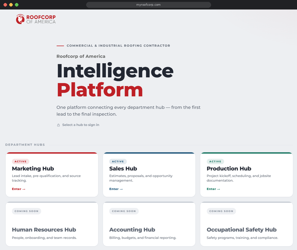297x250 pixels.
Task: Click the Roofcorp of America globe logo
Action: tap(20, 19)
